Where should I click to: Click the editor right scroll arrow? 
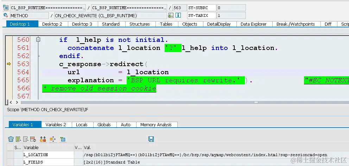(x=17, y=102)
